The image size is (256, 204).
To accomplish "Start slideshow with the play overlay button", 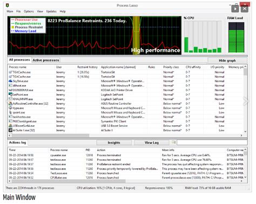I will [235, 9].
